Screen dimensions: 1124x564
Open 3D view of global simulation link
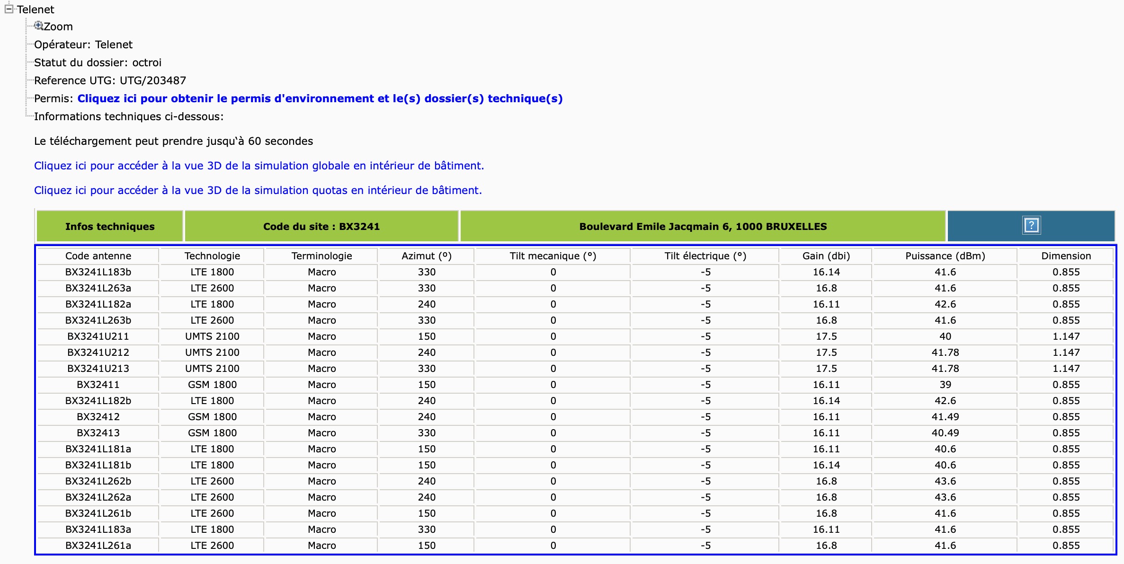click(x=259, y=166)
